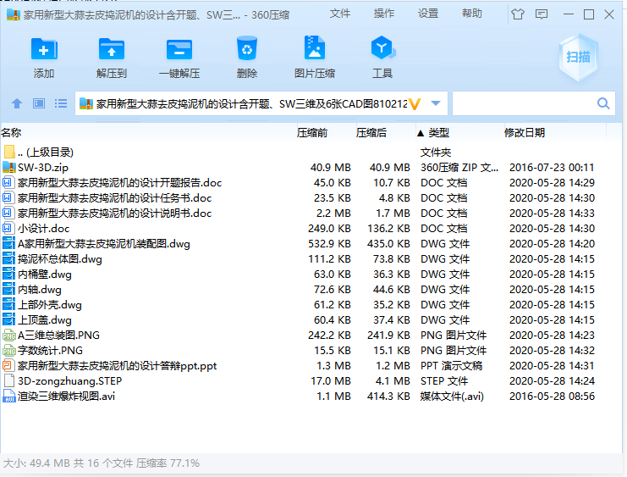Click the type cell 媒体文件(.avi)
This screenshot has width=627, height=477.
[452, 396]
